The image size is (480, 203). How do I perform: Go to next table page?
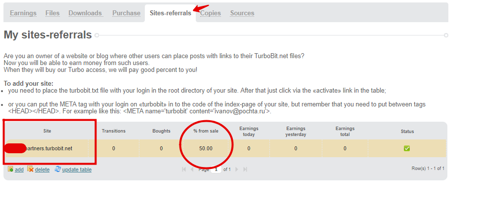237,169
